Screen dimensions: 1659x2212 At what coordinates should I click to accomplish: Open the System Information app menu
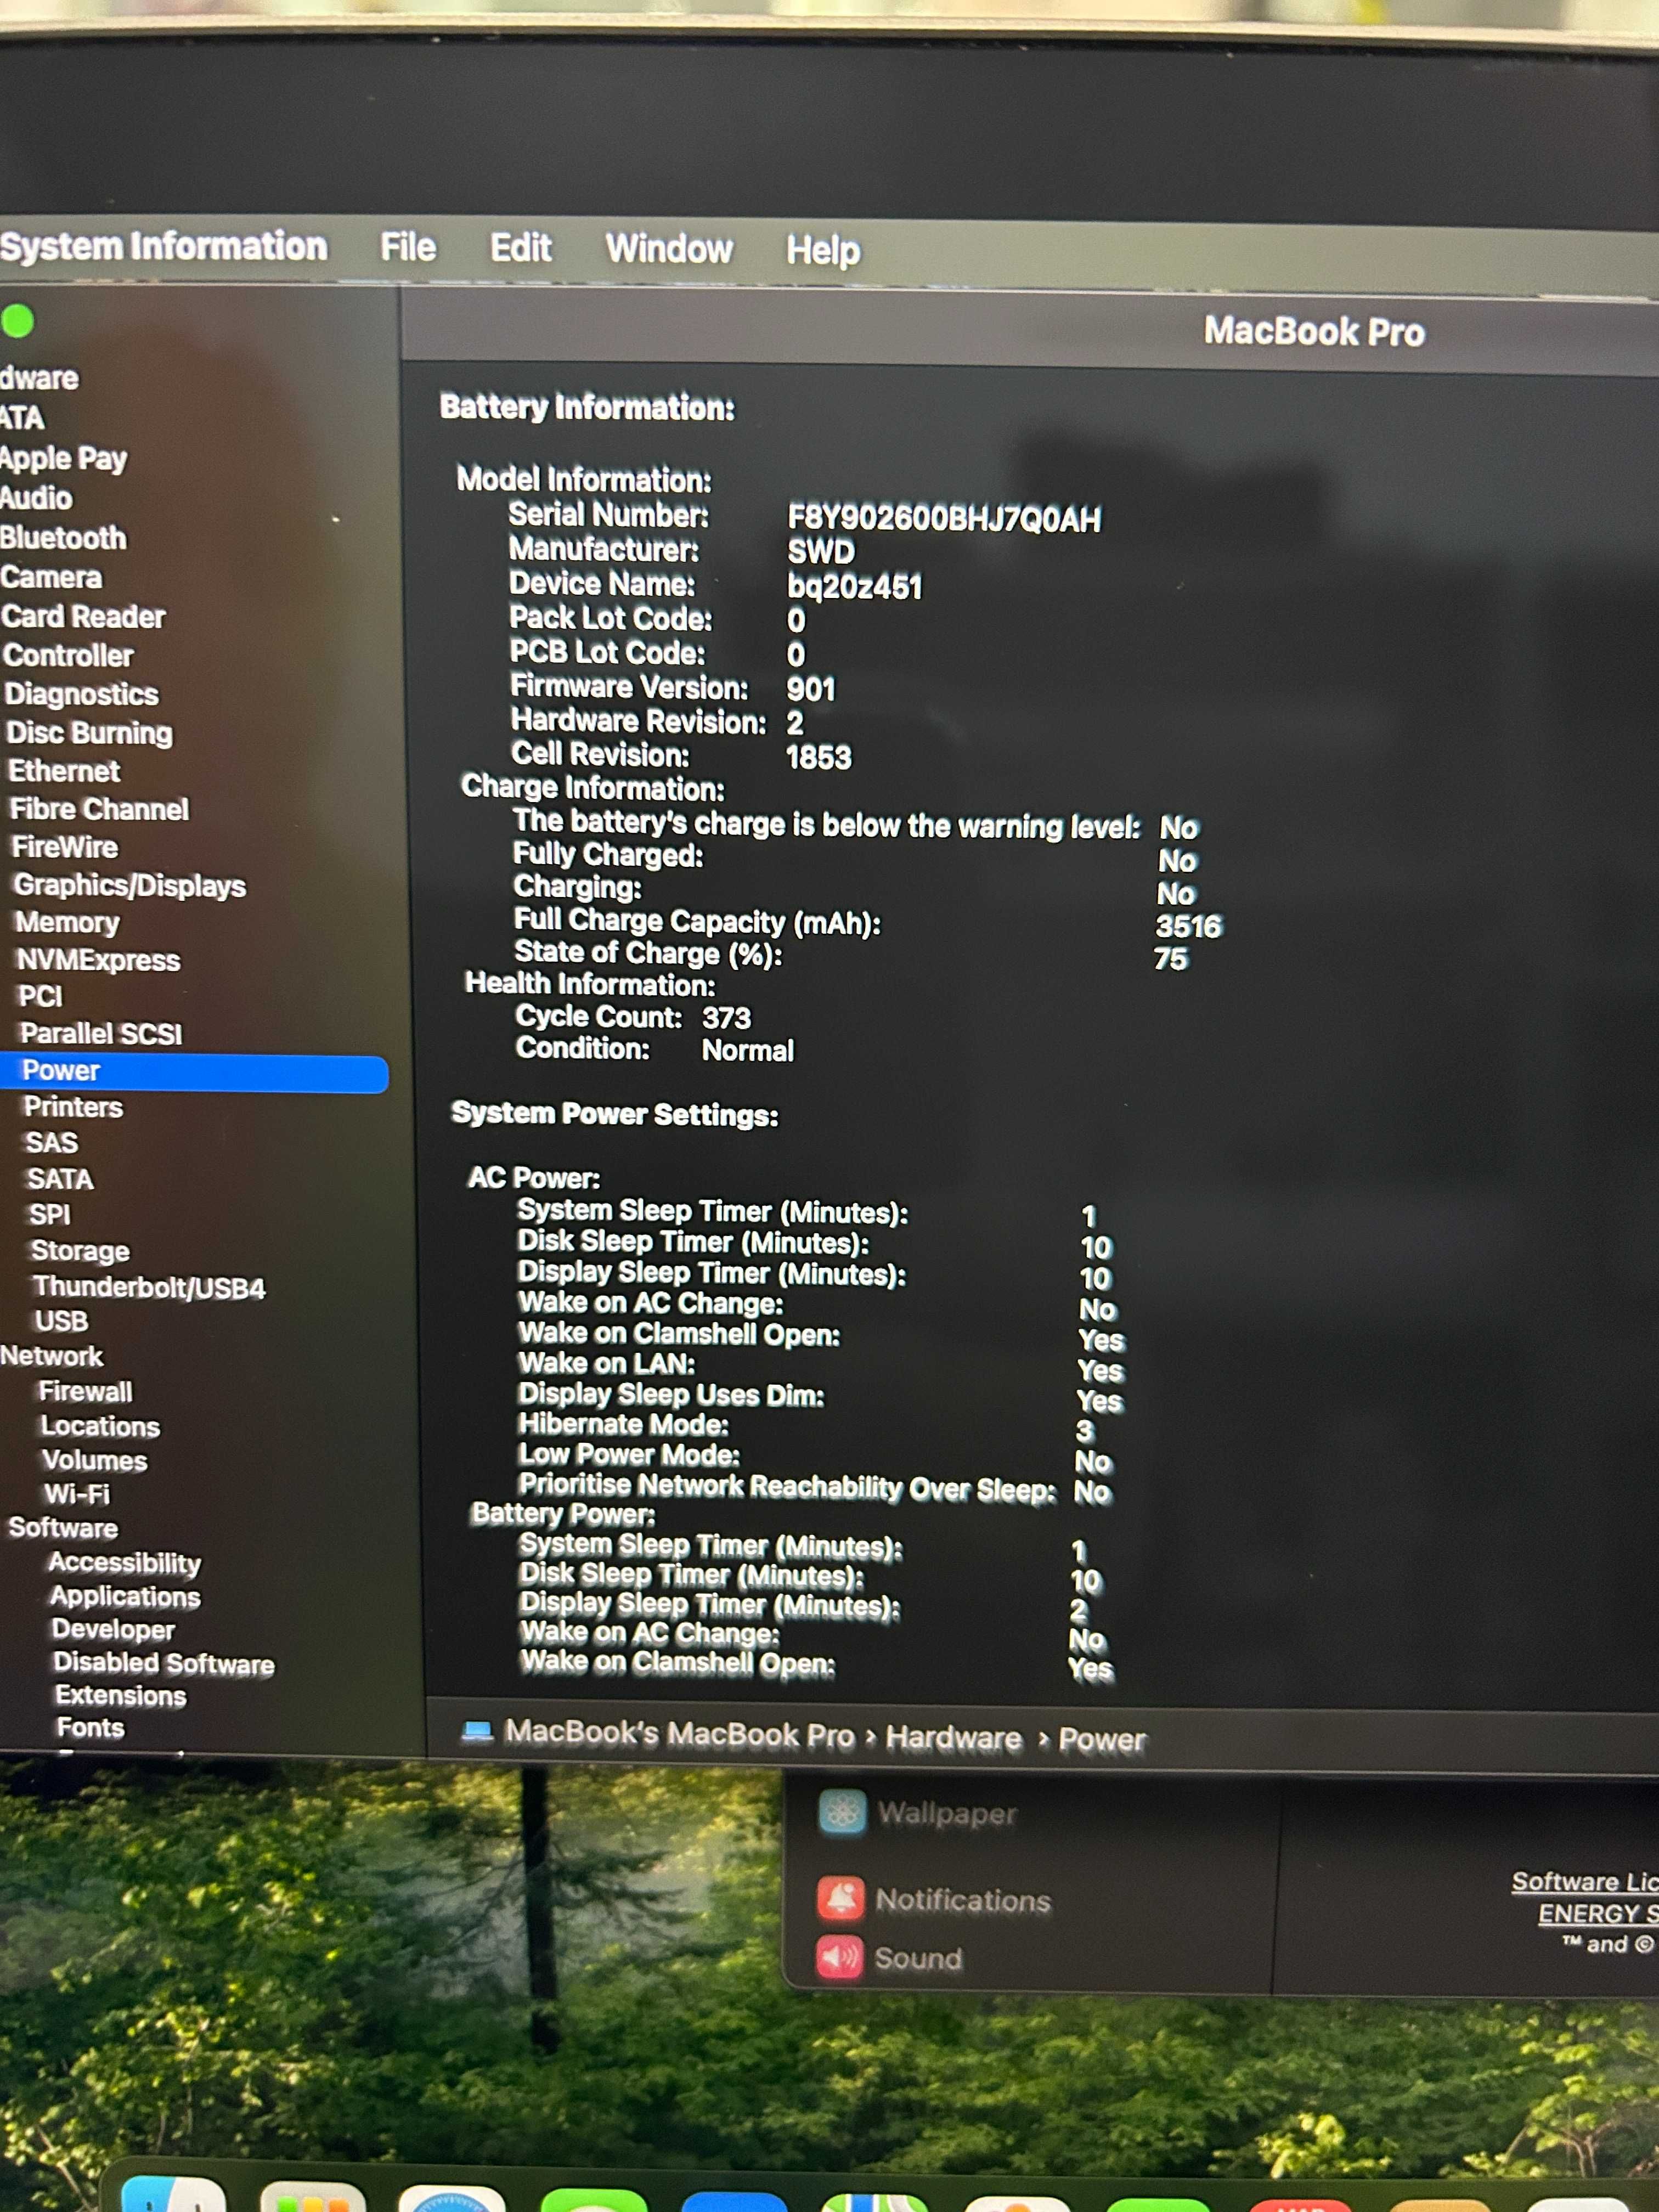tap(164, 246)
